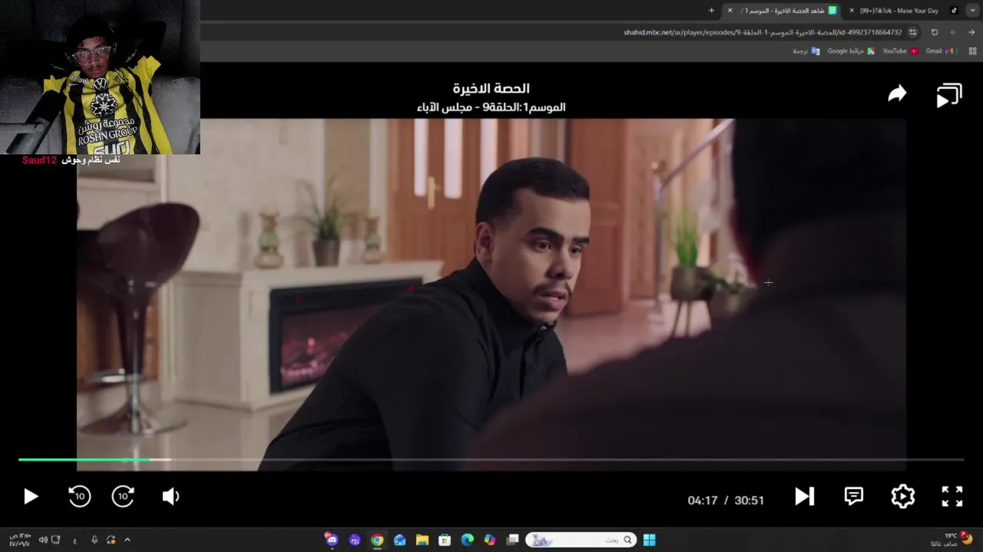Switch the keyboard input language
This screenshot has height=552, width=983.
click(x=74, y=540)
